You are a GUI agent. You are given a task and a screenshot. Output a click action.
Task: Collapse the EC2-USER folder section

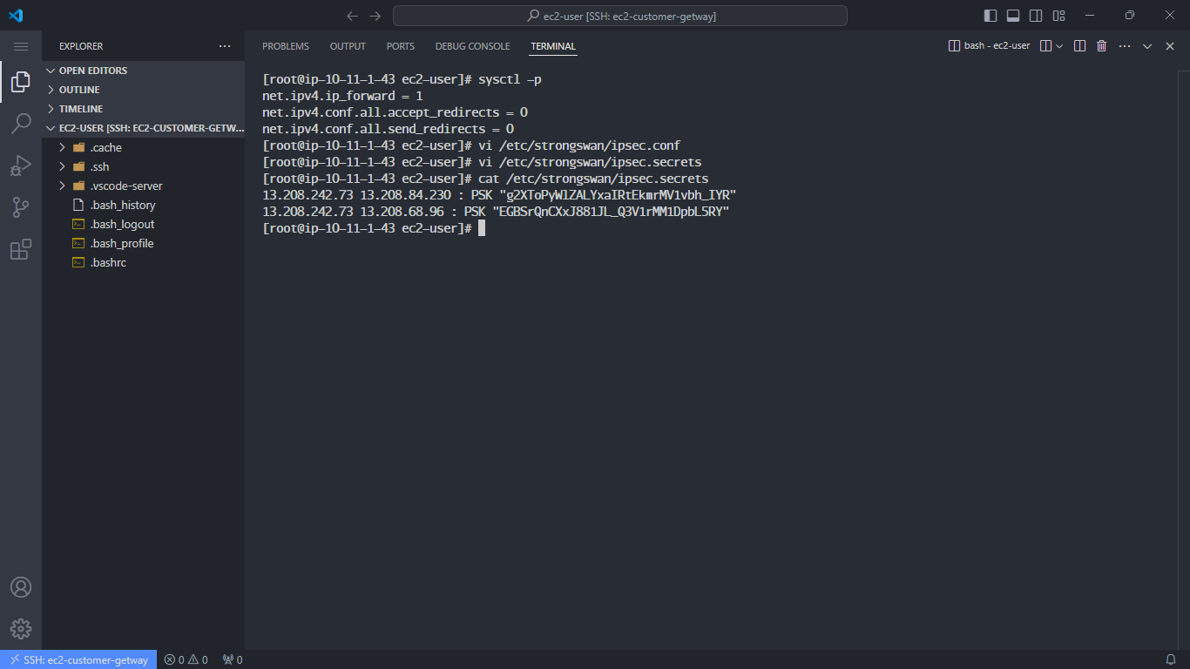point(144,128)
